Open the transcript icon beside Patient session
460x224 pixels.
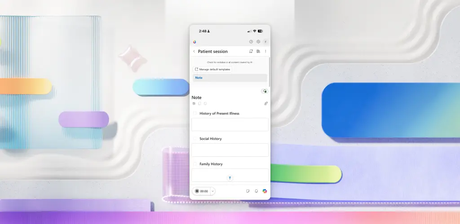click(x=251, y=51)
